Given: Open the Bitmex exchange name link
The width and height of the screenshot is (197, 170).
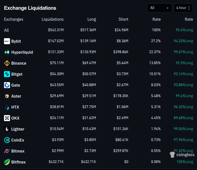Looking at the screenshot, I should click(x=18, y=151).
